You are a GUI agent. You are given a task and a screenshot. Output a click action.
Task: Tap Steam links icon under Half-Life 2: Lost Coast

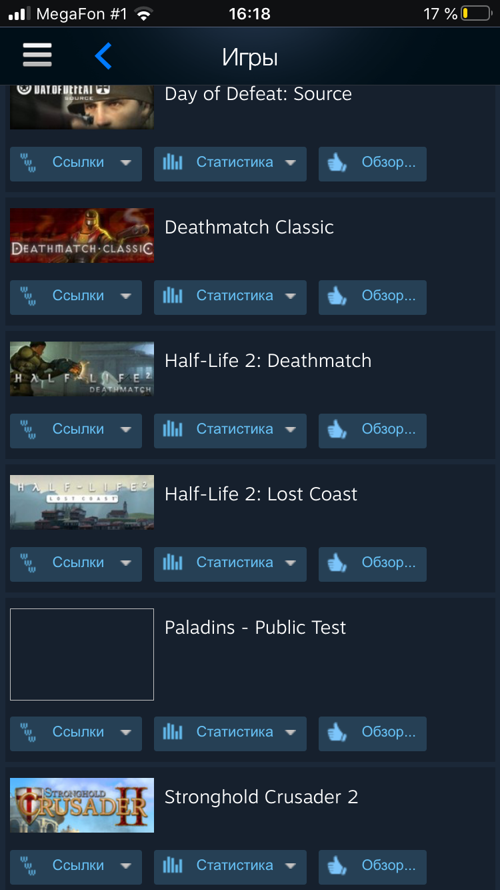click(29, 563)
